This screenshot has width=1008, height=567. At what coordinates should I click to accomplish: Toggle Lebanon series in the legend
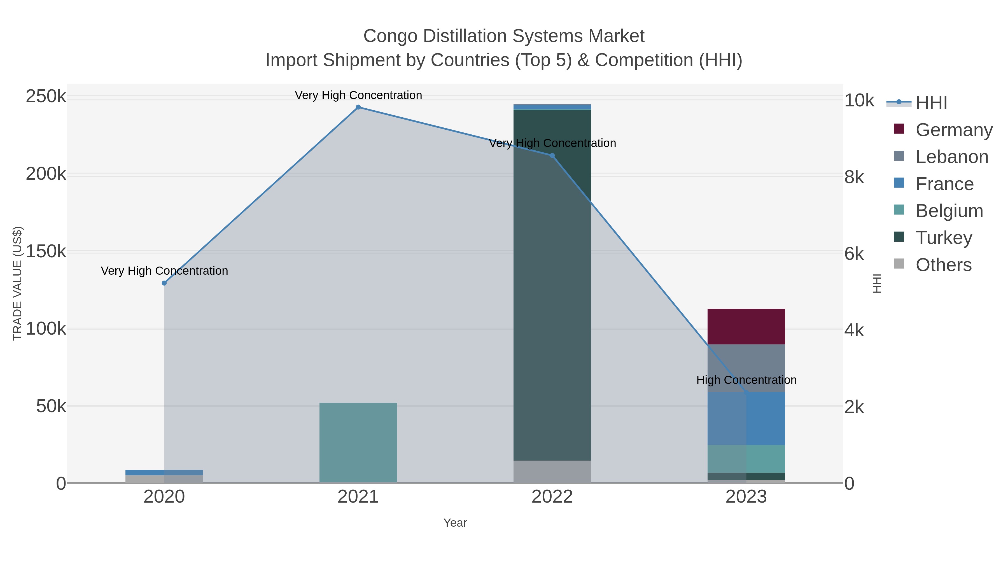click(x=941, y=157)
